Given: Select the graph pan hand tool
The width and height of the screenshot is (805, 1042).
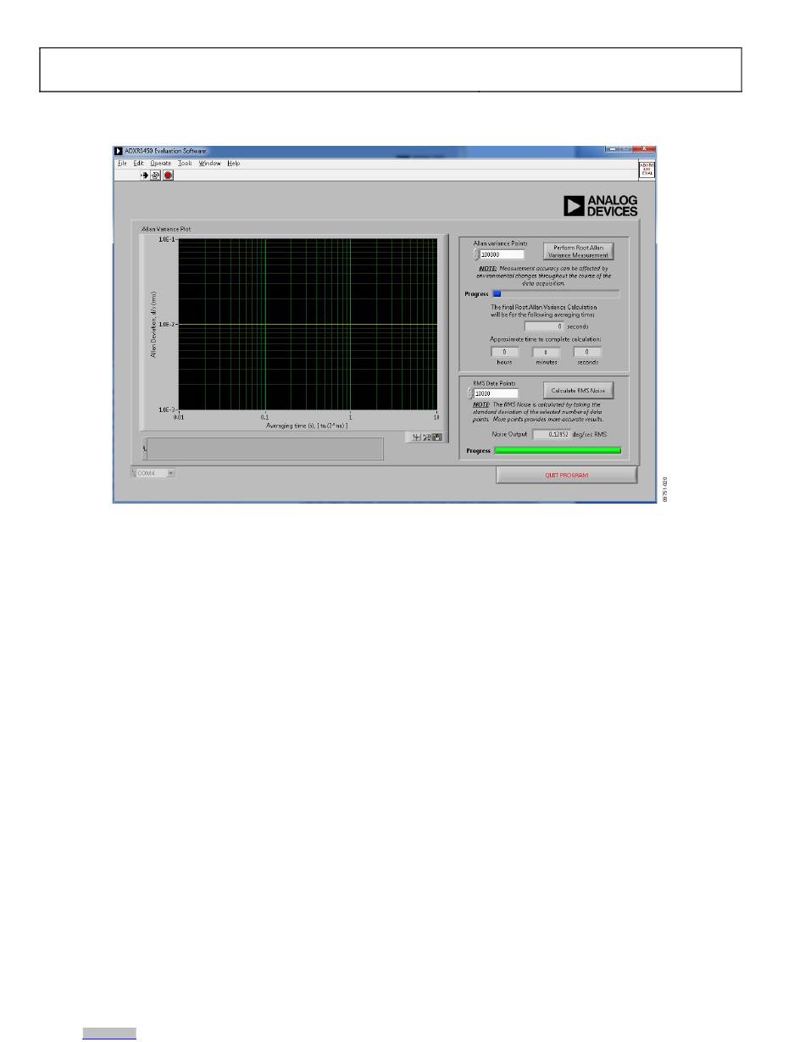Looking at the screenshot, I should tap(437, 437).
